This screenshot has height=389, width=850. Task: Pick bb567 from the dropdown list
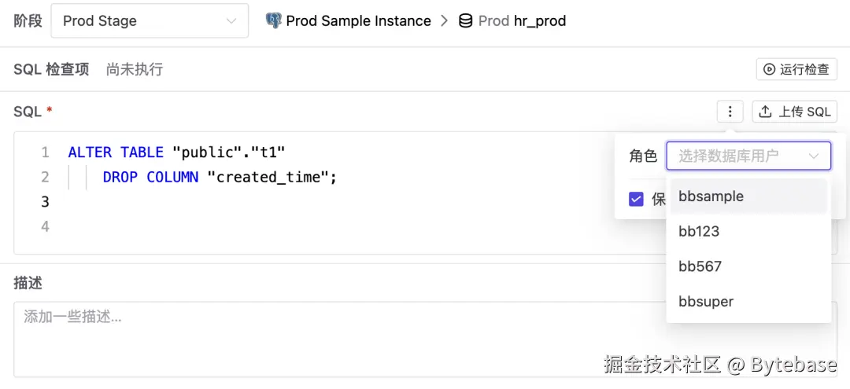pyautogui.click(x=700, y=266)
